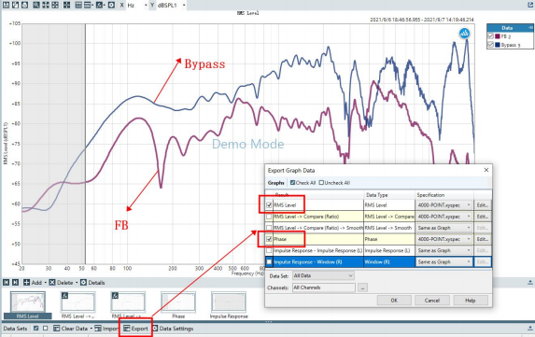Click Edit for the RMS Level specification
The width and height of the screenshot is (535, 337).
(483, 205)
